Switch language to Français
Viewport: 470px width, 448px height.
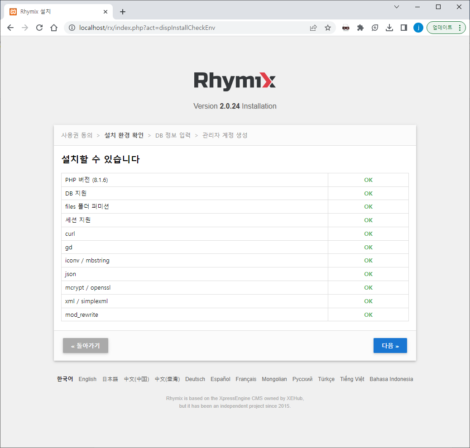coord(246,379)
